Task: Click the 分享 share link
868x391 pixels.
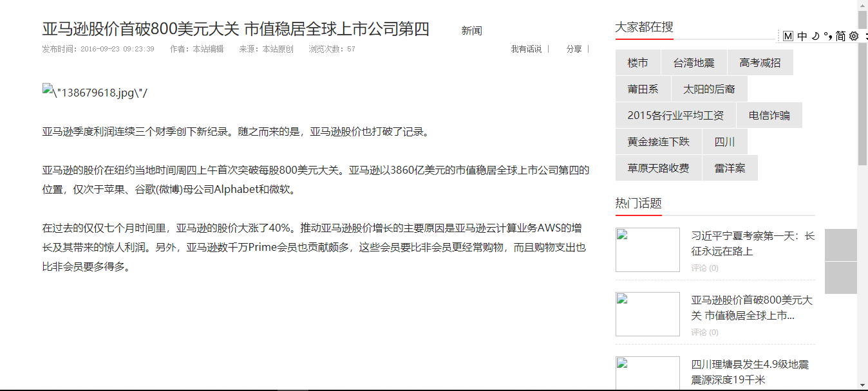Action: coord(574,49)
